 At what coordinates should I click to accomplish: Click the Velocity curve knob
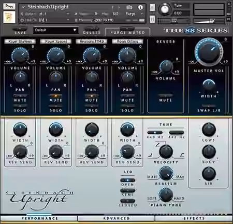pos(166,152)
